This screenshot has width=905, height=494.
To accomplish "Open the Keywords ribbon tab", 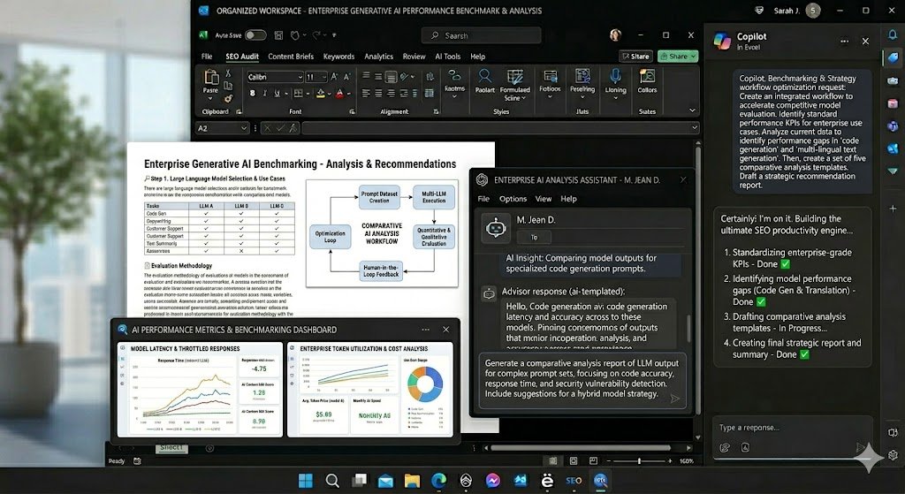I will (x=338, y=57).
